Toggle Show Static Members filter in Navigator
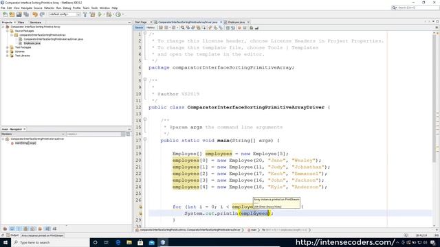Image resolution: width=440 pixels, height=247 pixels. coord(19,228)
